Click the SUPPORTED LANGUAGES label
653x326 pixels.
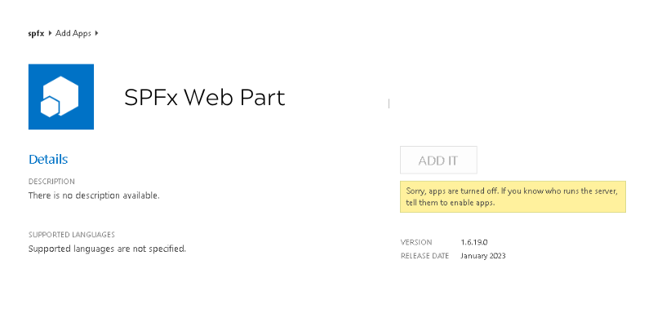pyautogui.click(x=72, y=235)
